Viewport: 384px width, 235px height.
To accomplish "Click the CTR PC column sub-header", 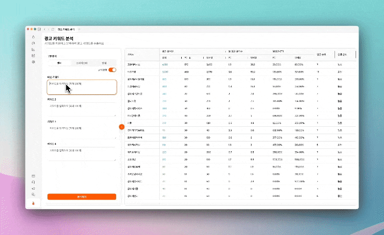I will click(274, 58).
